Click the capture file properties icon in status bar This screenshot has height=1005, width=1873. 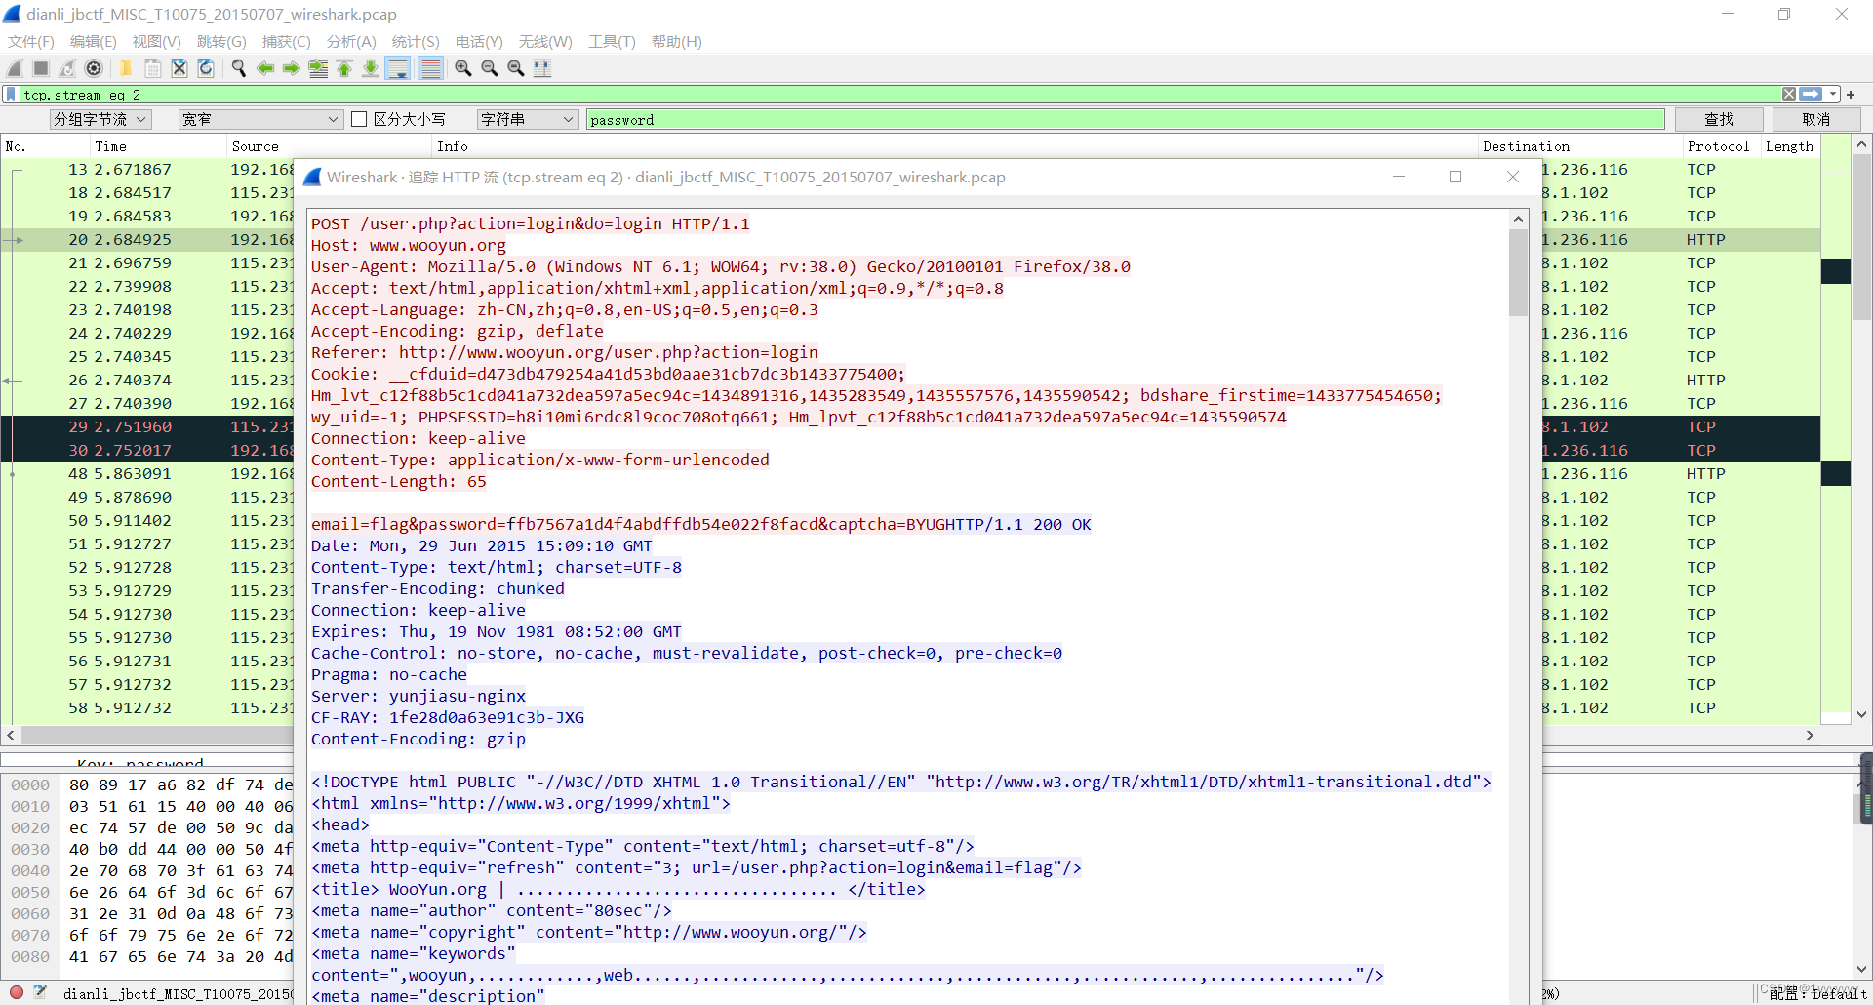point(40,993)
